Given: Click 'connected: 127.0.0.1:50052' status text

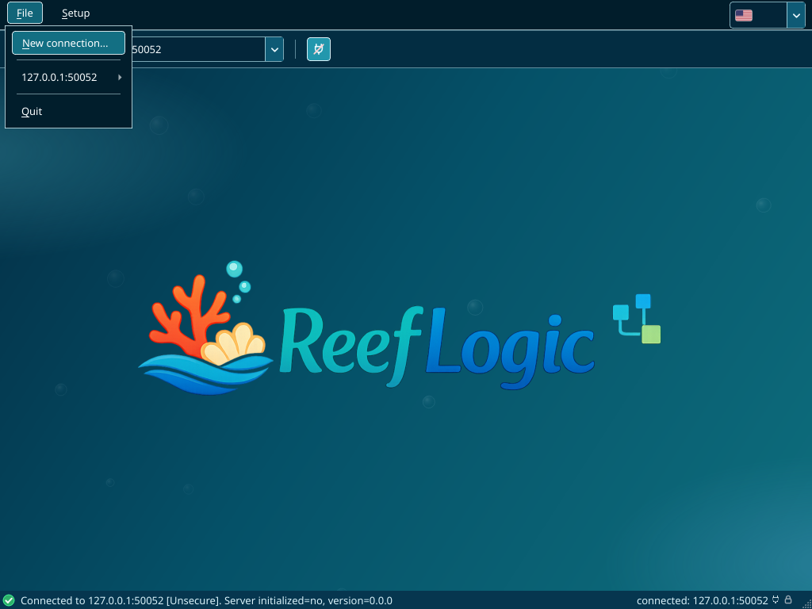Looking at the screenshot, I should (x=703, y=601).
